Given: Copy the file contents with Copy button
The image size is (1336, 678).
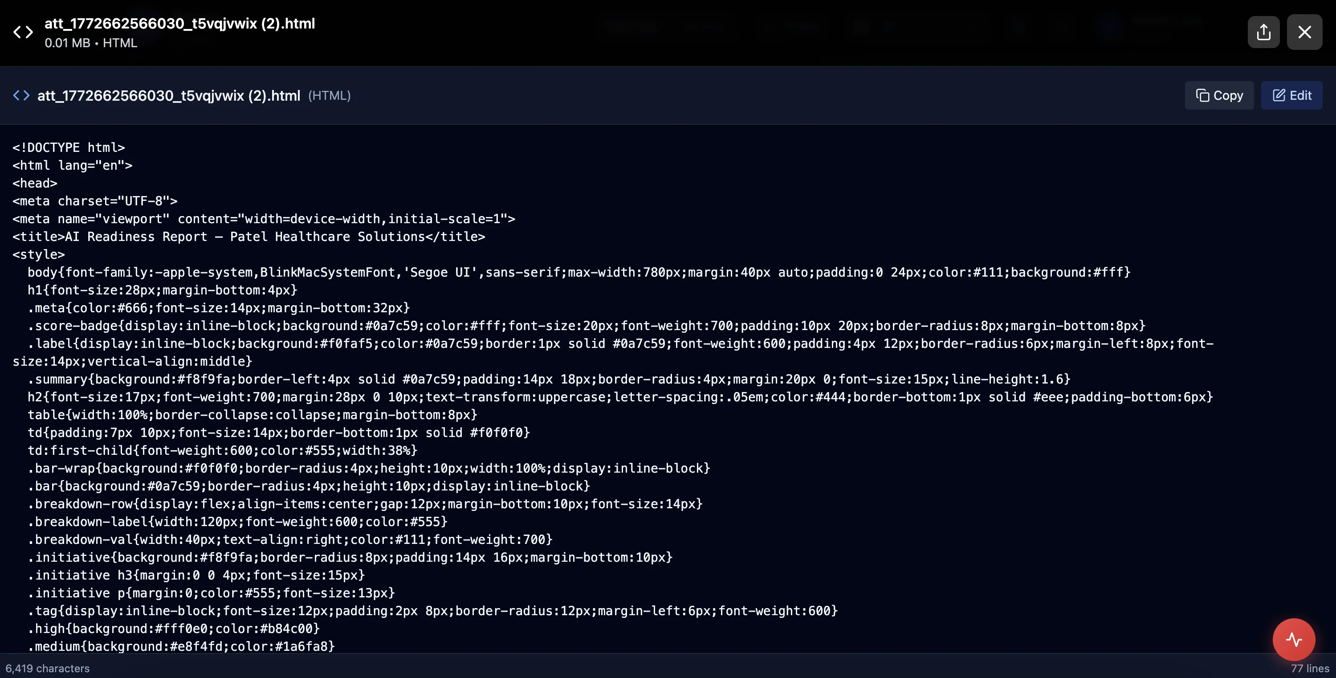Looking at the screenshot, I should coord(1219,95).
